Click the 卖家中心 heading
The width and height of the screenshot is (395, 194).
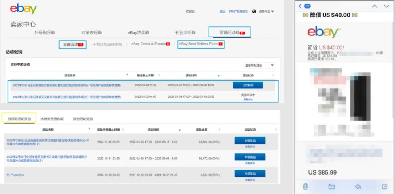pos(23,24)
